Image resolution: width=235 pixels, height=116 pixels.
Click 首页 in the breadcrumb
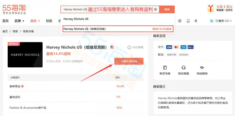(5, 31)
